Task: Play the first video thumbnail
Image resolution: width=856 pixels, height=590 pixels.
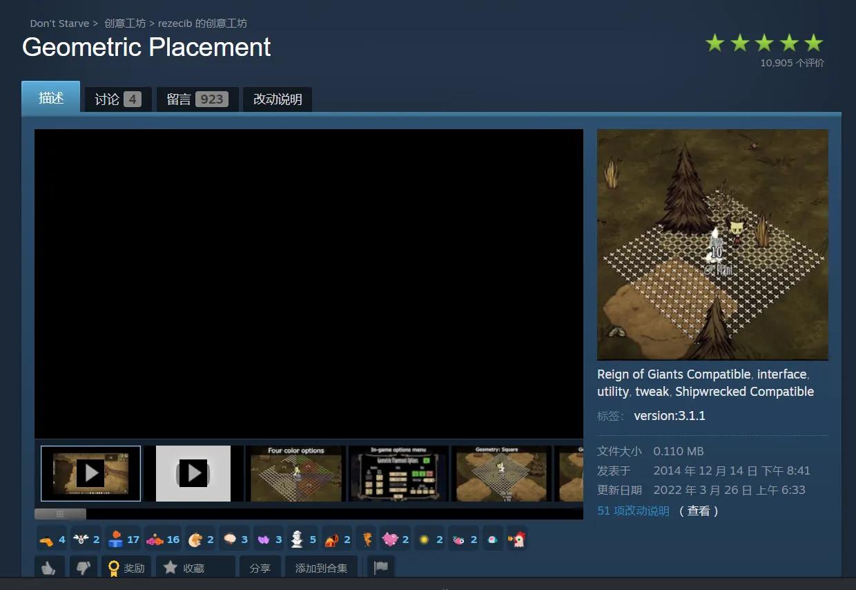Action: [x=90, y=473]
